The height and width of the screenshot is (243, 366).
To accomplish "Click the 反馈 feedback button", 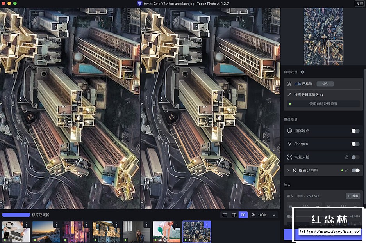I will pos(359,4).
